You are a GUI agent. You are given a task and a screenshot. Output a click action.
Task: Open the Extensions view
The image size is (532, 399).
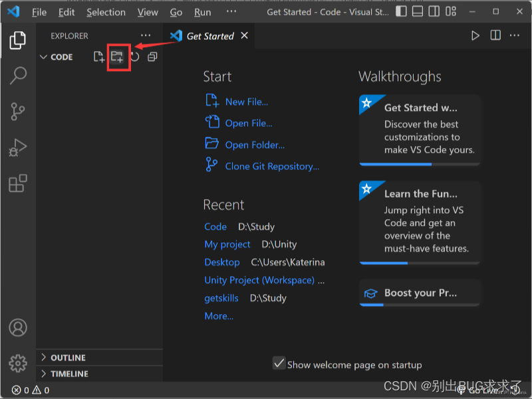(18, 183)
